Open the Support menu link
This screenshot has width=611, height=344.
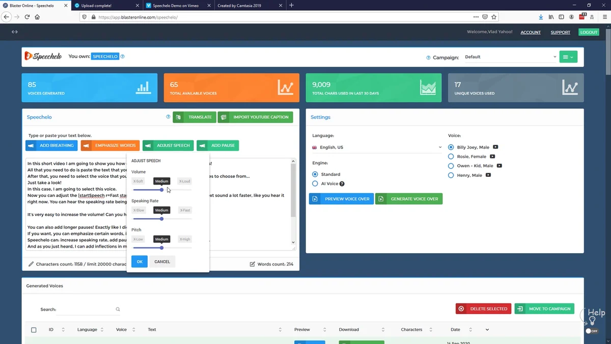560,32
